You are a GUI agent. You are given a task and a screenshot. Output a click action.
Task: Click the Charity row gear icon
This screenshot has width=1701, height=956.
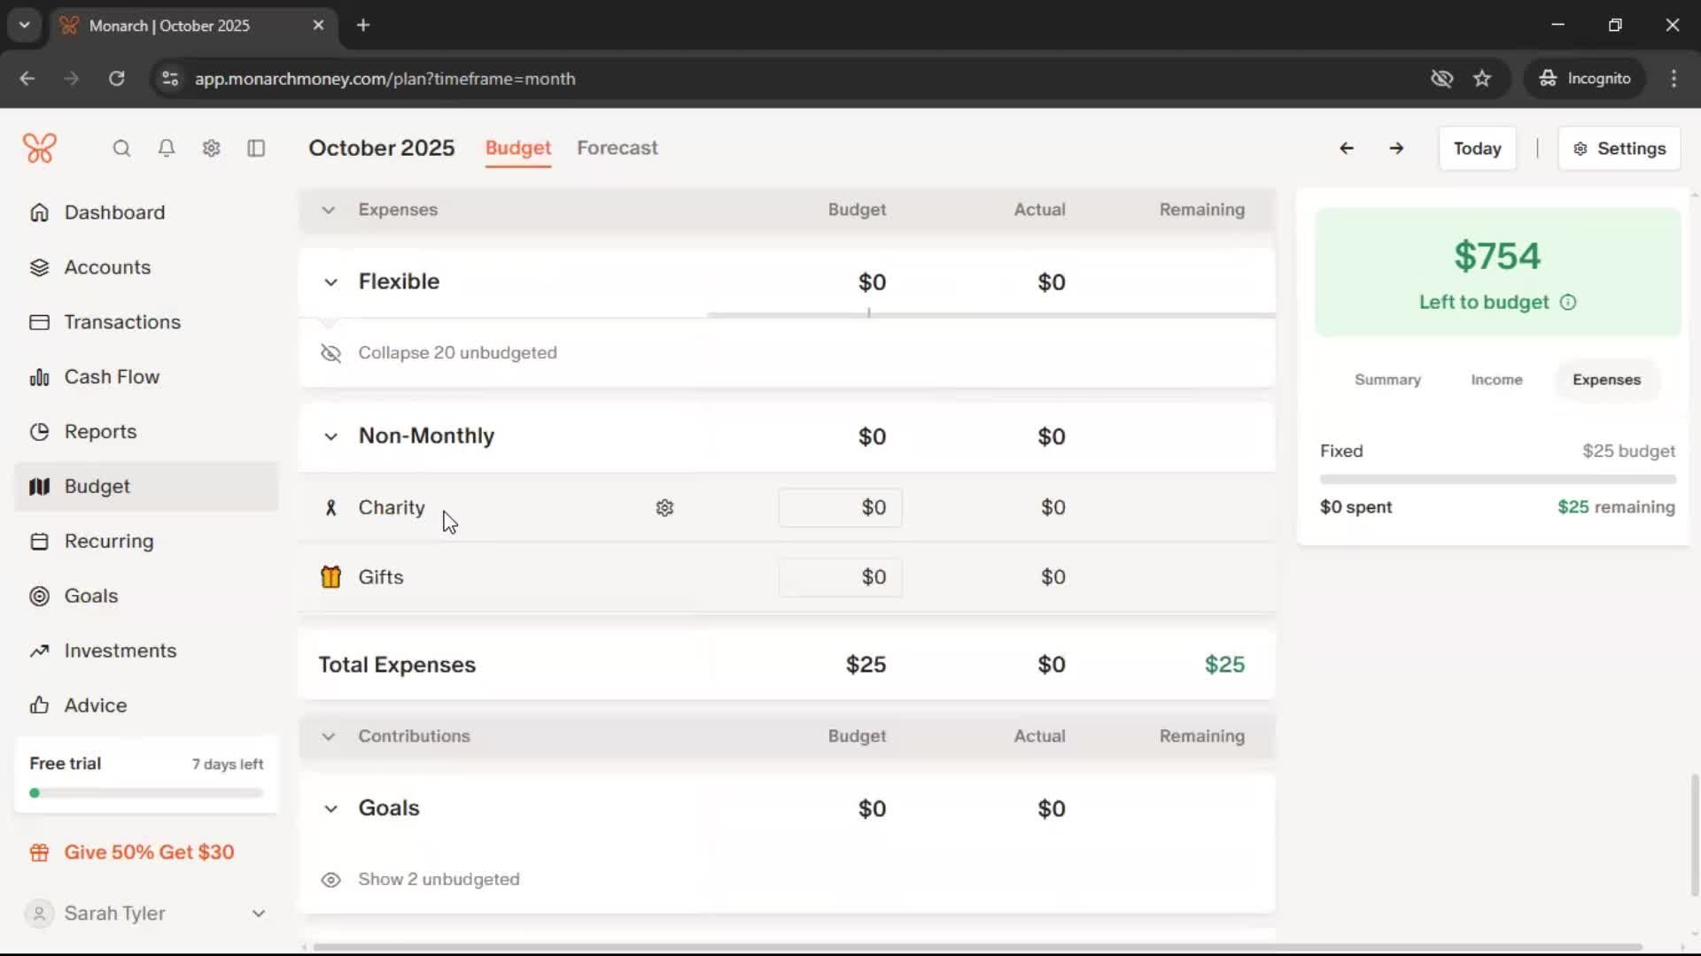[664, 508]
